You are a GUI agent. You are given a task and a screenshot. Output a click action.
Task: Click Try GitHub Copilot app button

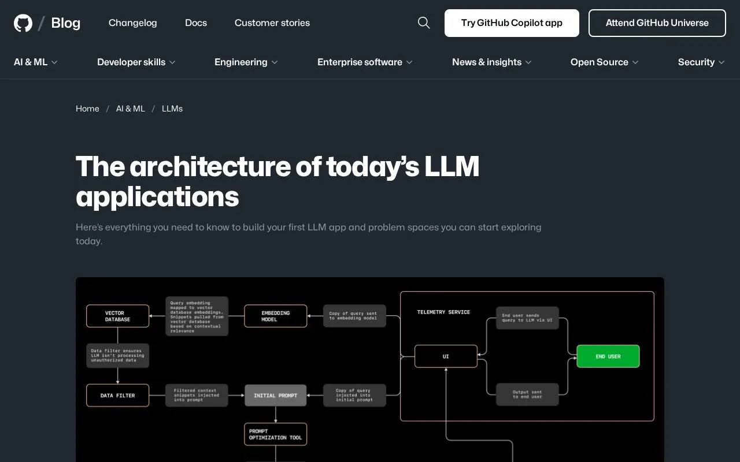click(512, 23)
